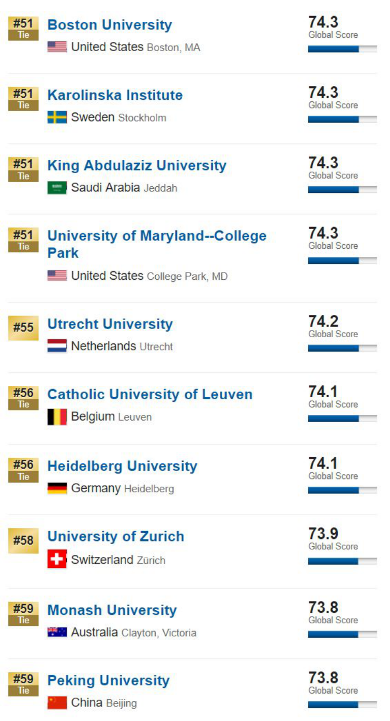Viewport: 390px width, 721px height.
Task: Open University of Maryland--College Park link
Action: click(x=157, y=244)
